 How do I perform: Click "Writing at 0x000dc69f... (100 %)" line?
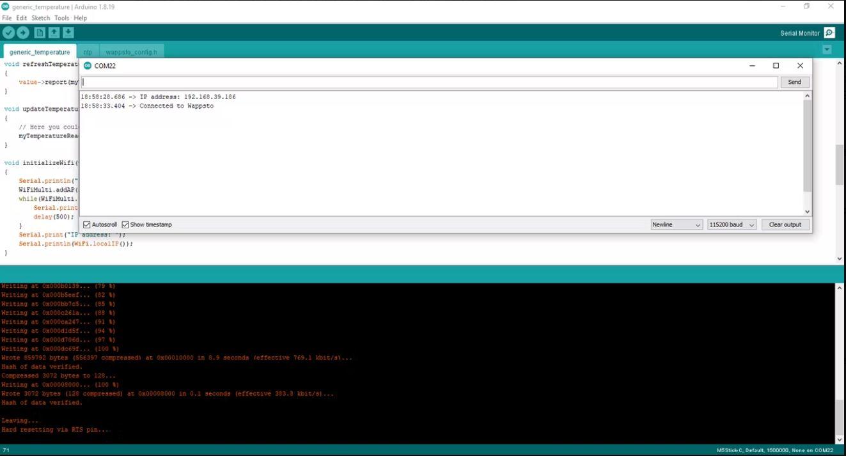click(x=60, y=349)
